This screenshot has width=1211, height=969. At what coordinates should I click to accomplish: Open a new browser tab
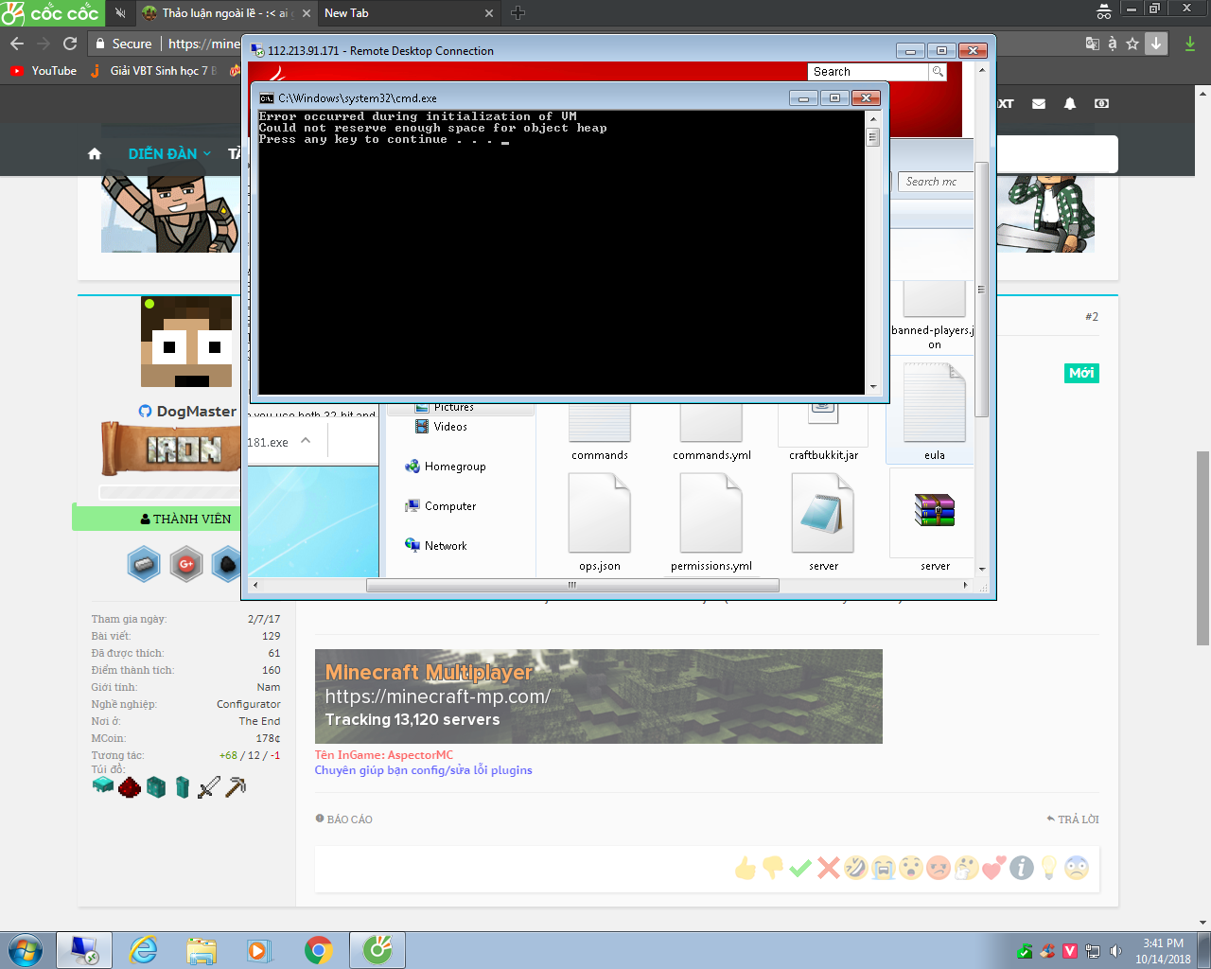pyautogui.click(x=518, y=13)
